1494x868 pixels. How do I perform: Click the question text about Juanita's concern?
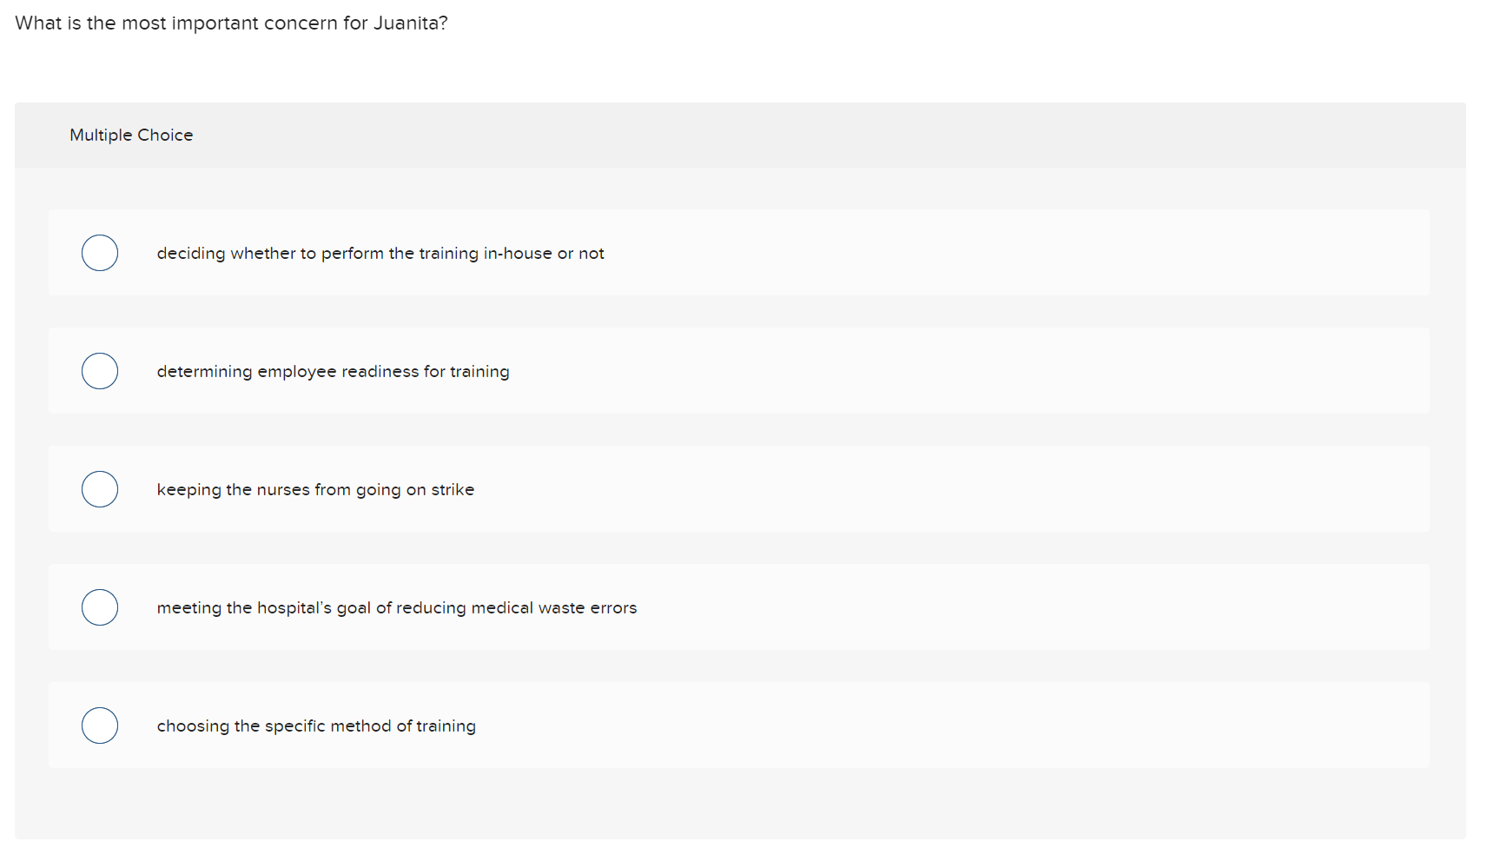coord(231,23)
